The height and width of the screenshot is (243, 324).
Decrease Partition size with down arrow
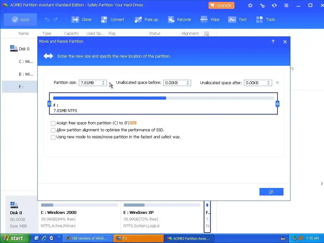click(103, 84)
